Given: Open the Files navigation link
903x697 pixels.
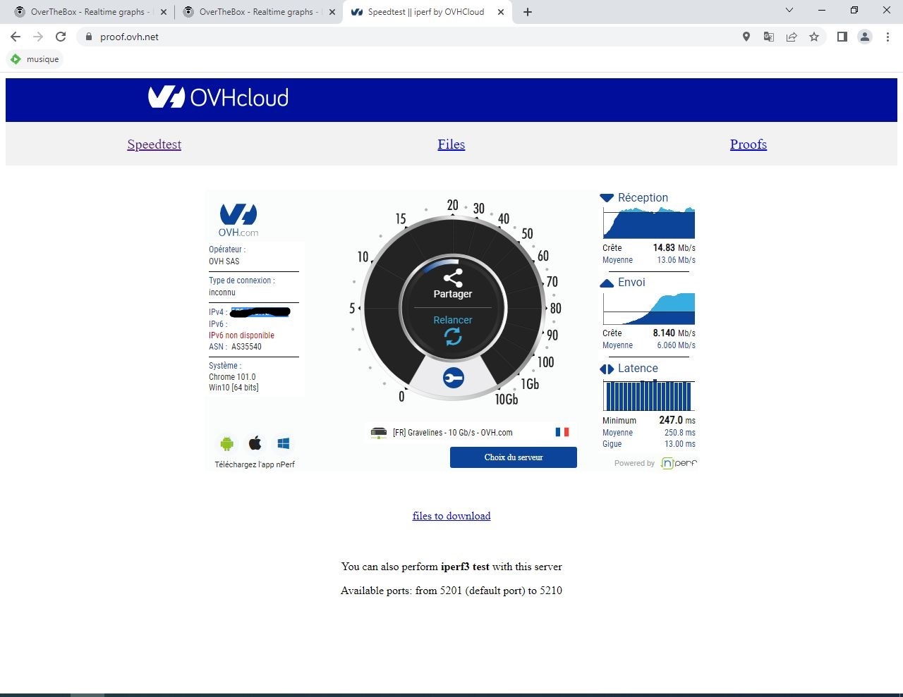Looking at the screenshot, I should tap(451, 144).
